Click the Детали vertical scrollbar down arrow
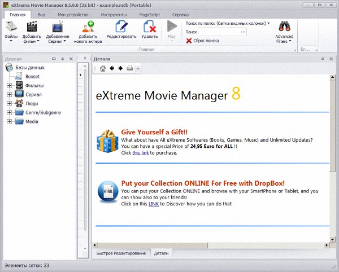This screenshot has height=272, width=339. 333,239
